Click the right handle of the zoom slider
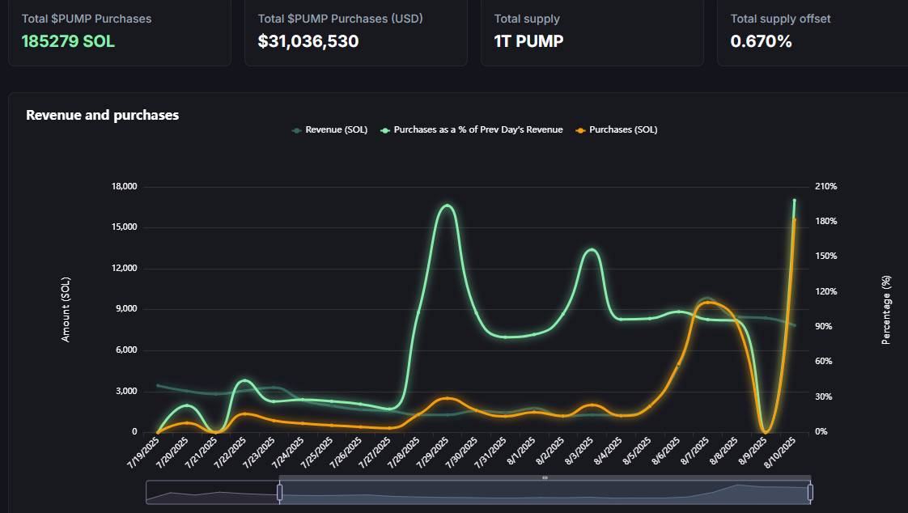Viewport: 908px width, 513px height. pos(810,492)
